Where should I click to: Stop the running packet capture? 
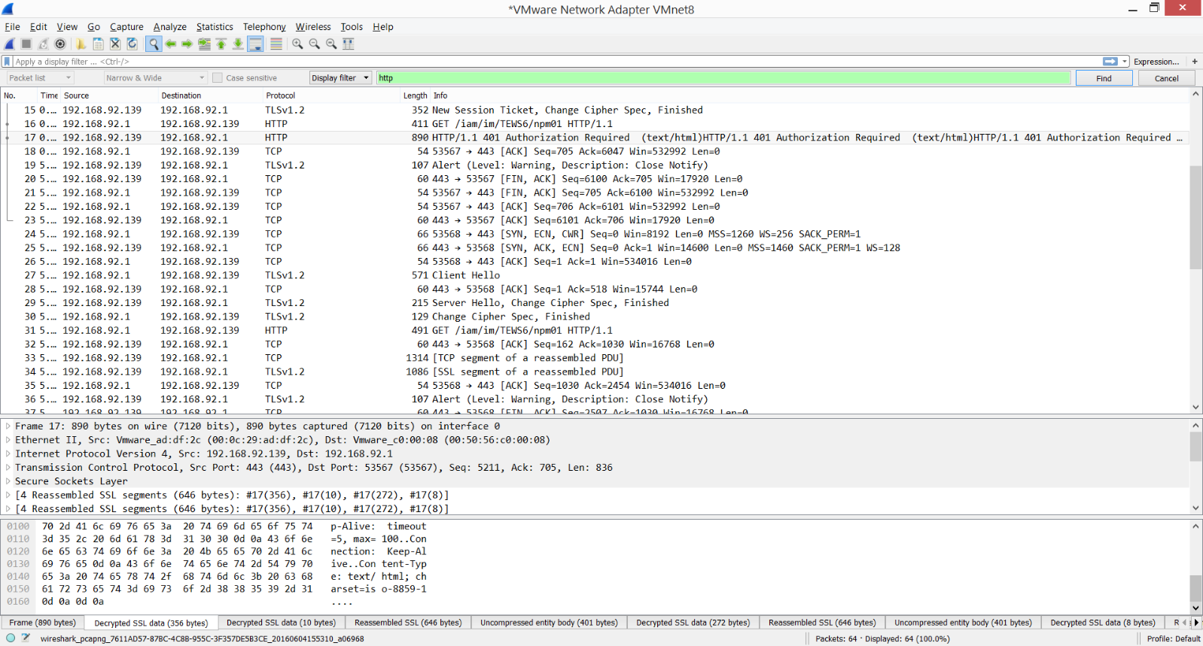point(26,44)
